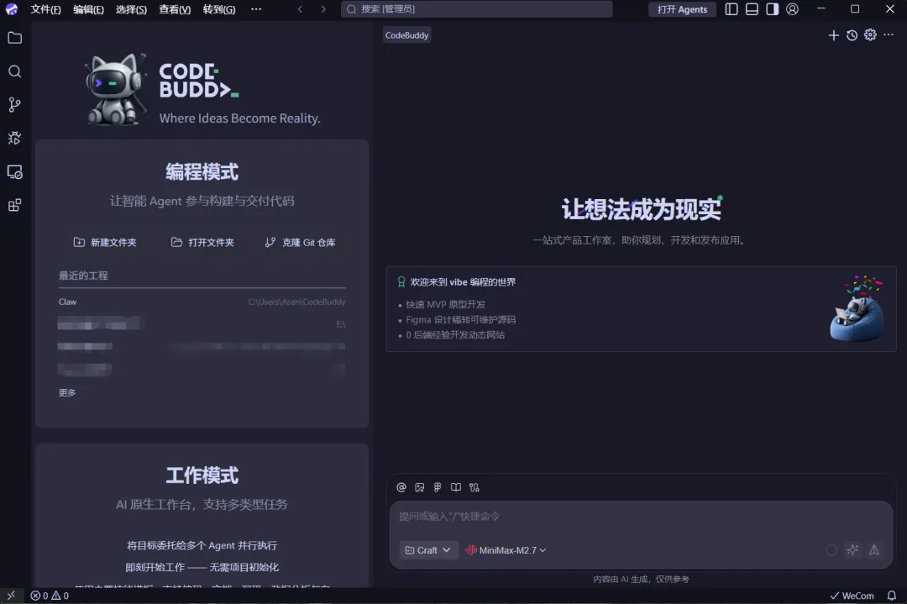Toggle the primary side bar layout
This screenshot has width=907, height=604.
pyautogui.click(x=731, y=9)
